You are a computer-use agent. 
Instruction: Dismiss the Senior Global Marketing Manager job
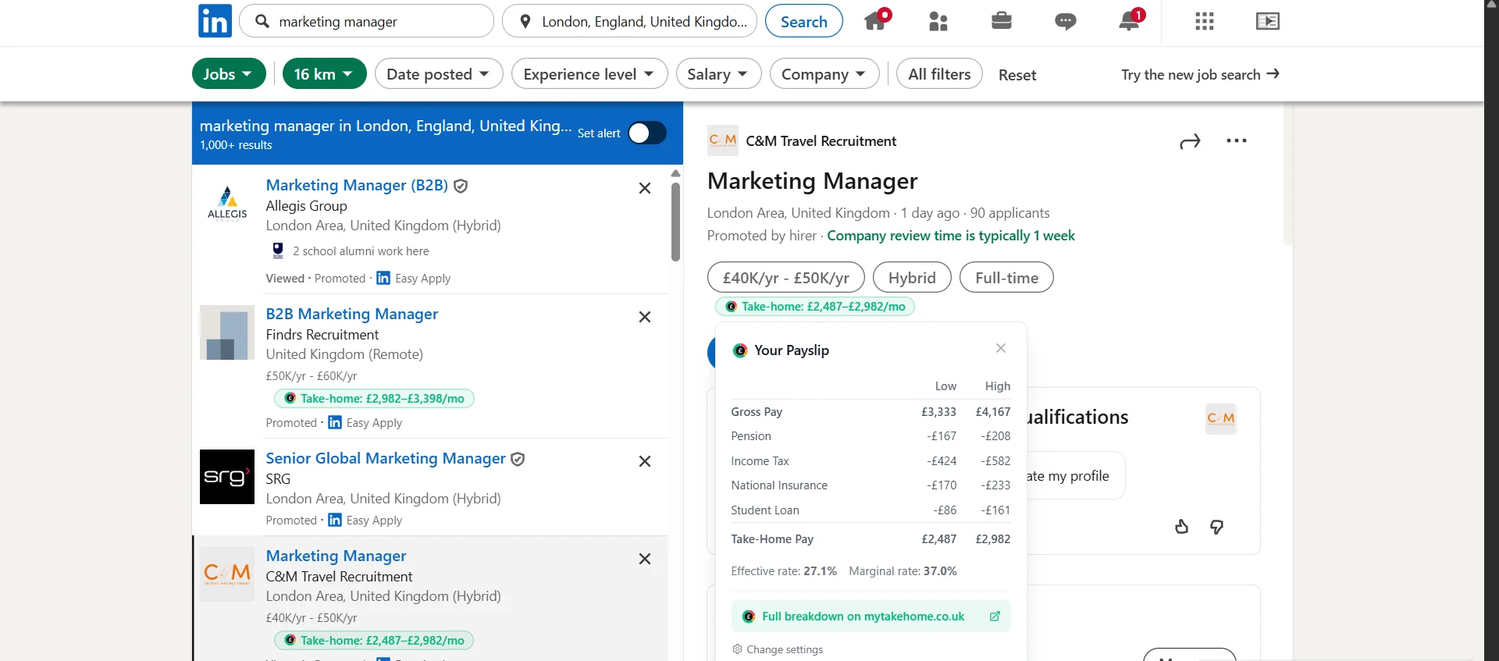click(x=645, y=461)
